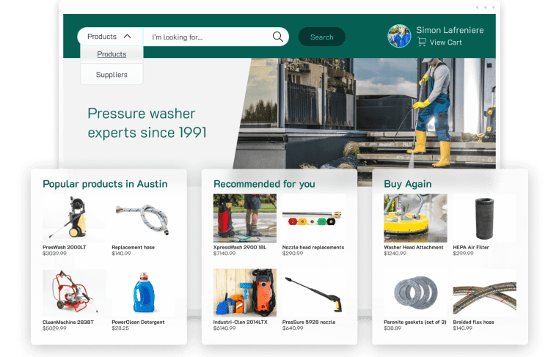
Task: Open the PresSure 5928 nozzle image
Action: click(313, 292)
